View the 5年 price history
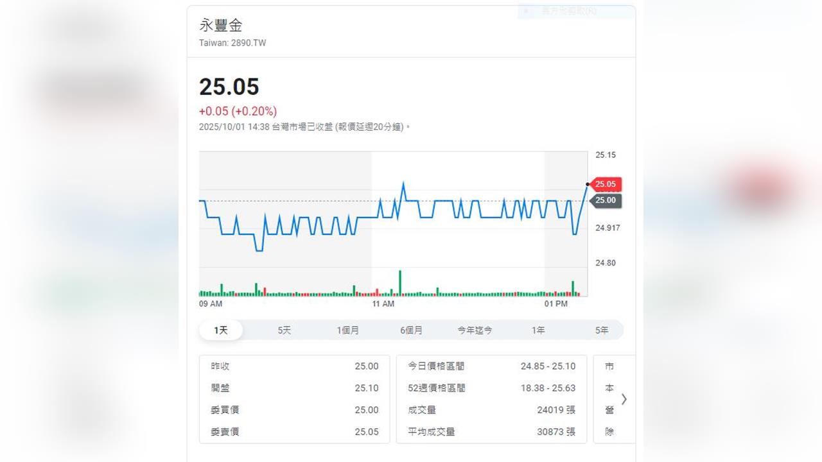Viewport: 822px width, 462px height. click(x=601, y=330)
